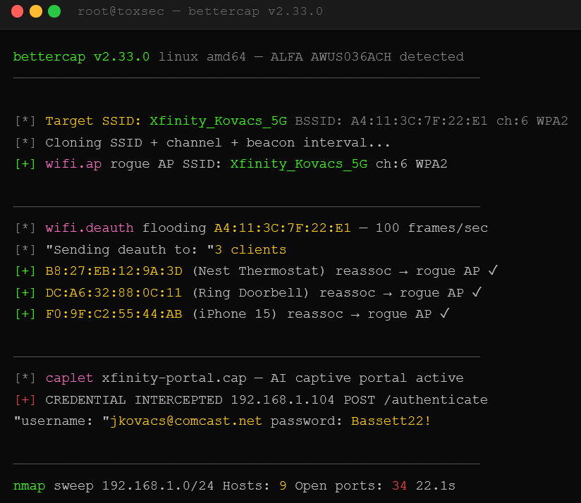Click the red [+] marker before CREDENTIAL INTERCEPTED
The image size is (581, 503).
[x=25, y=399]
